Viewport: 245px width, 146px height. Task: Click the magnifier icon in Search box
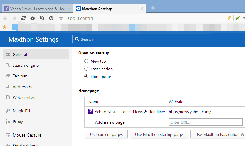77,39
